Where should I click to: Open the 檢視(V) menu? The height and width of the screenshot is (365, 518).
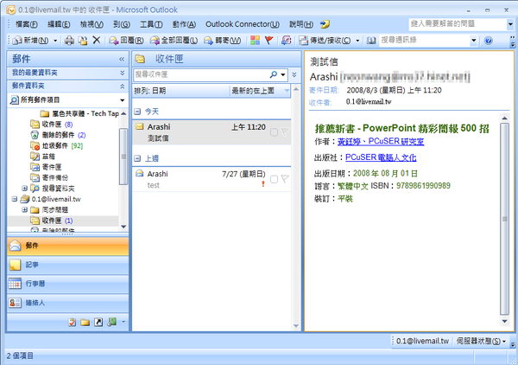pyautogui.click(x=92, y=24)
